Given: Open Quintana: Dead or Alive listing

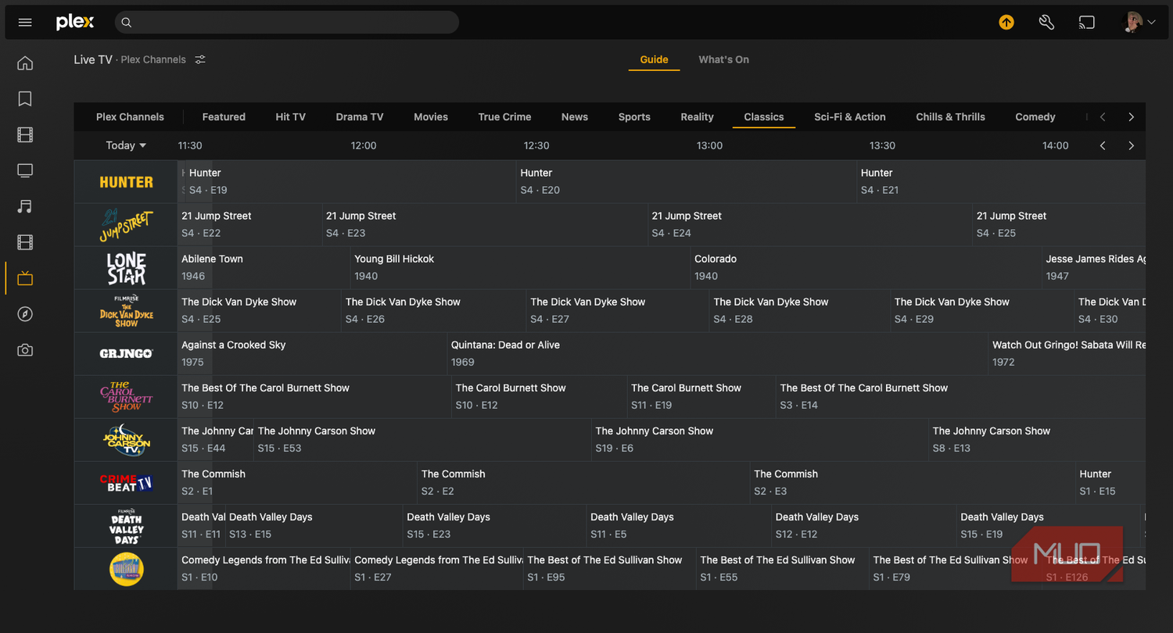Looking at the screenshot, I should (717, 354).
